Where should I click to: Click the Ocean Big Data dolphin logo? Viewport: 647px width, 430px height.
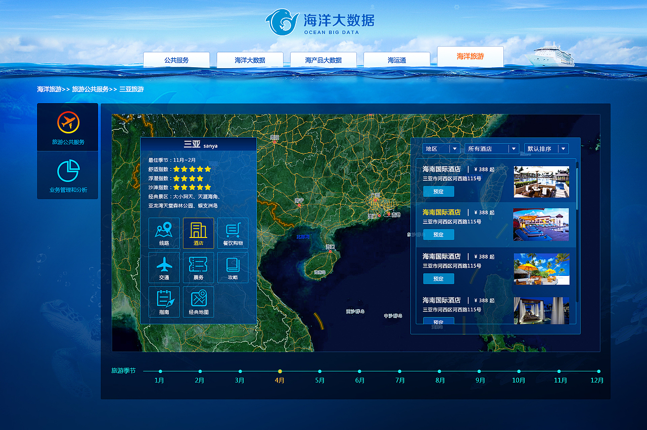click(282, 22)
